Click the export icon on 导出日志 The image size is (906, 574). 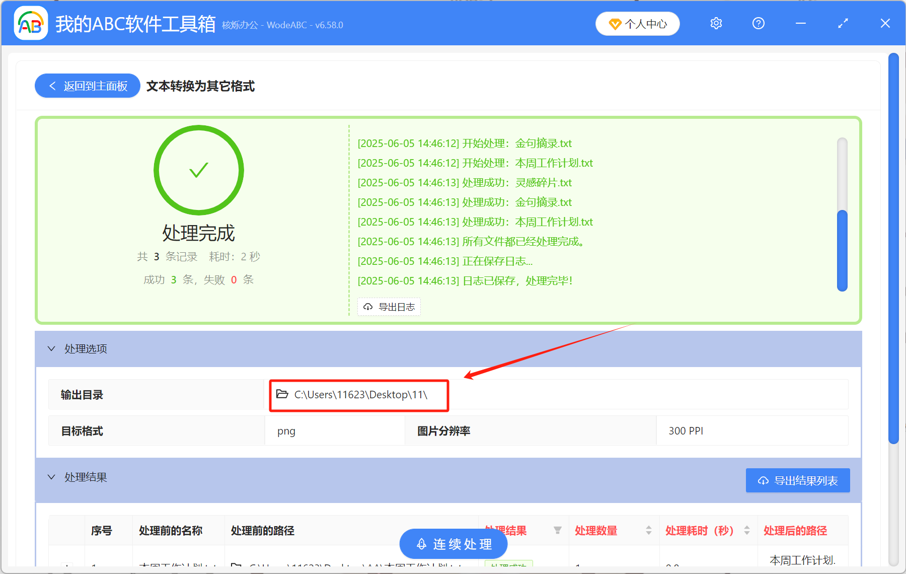[367, 307]
